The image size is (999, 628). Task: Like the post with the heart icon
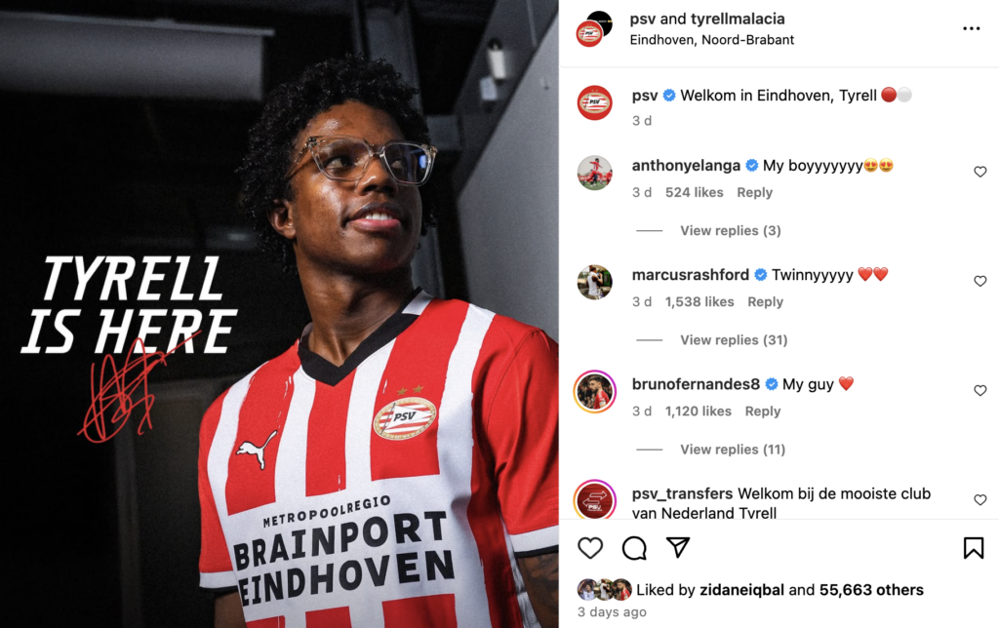(590, 548)
